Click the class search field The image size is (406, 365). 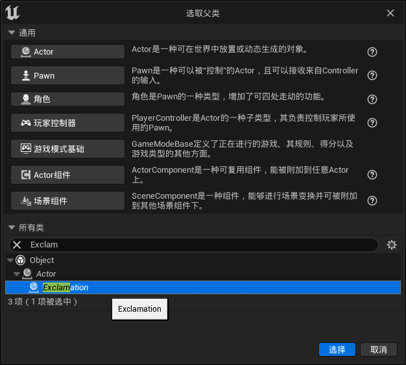(x=194, y=245)
